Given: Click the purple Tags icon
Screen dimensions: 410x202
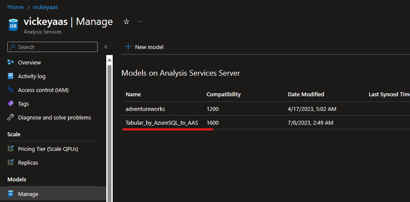Looking at the screenshot, I should [x=10, y=104].
